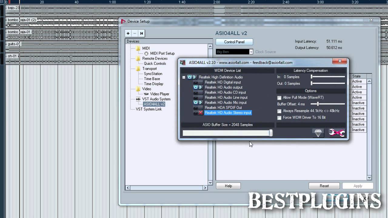Select the bombo caja-01 (2) track
388x218 pixels.
tap(22, 20)
